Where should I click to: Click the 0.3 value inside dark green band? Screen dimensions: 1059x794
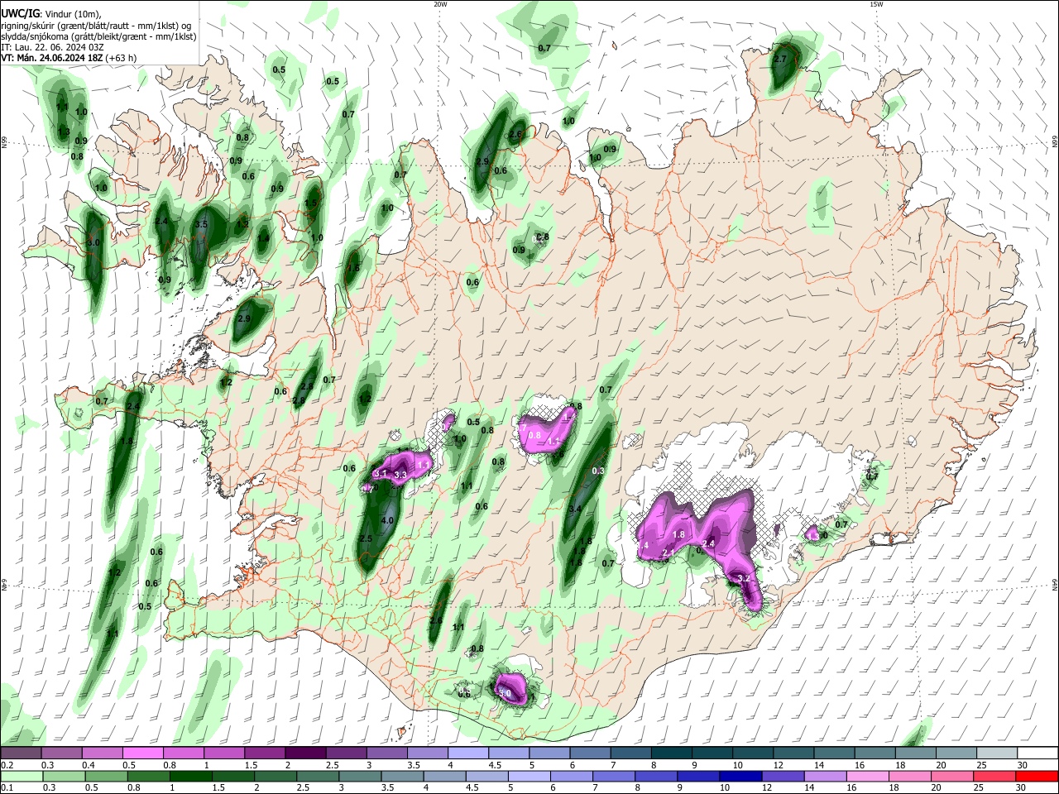[x=599, y=471]
